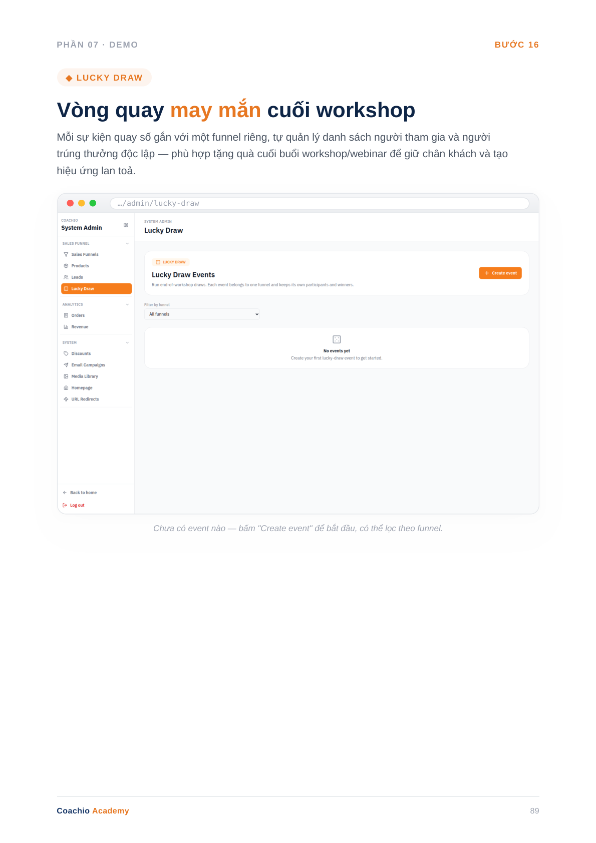Click the Log out link
The width and height of the screenshot is (596, 843).
click(74, 506)
